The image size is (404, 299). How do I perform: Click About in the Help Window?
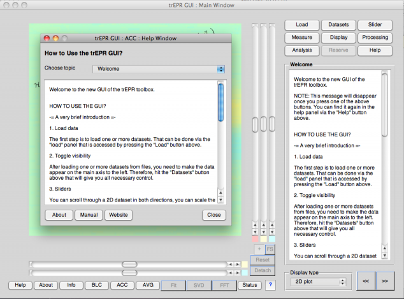[59, 215]
